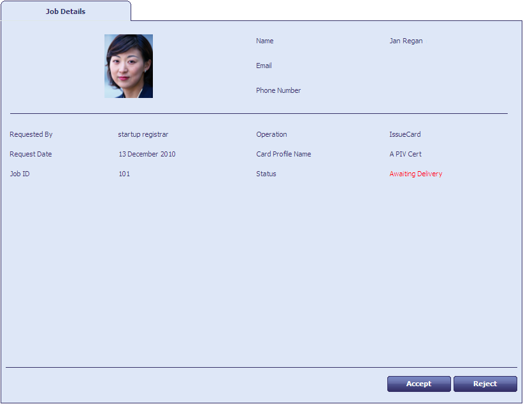Click the Operation label
523x404 pixels.
271,134
